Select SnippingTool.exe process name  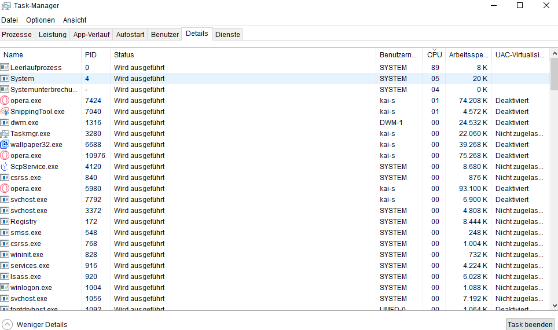38,112
